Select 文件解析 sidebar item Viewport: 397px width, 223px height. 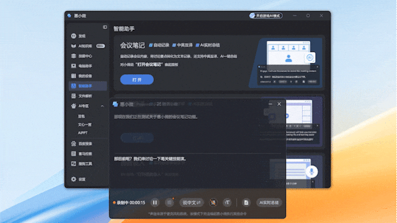point(81,96)
